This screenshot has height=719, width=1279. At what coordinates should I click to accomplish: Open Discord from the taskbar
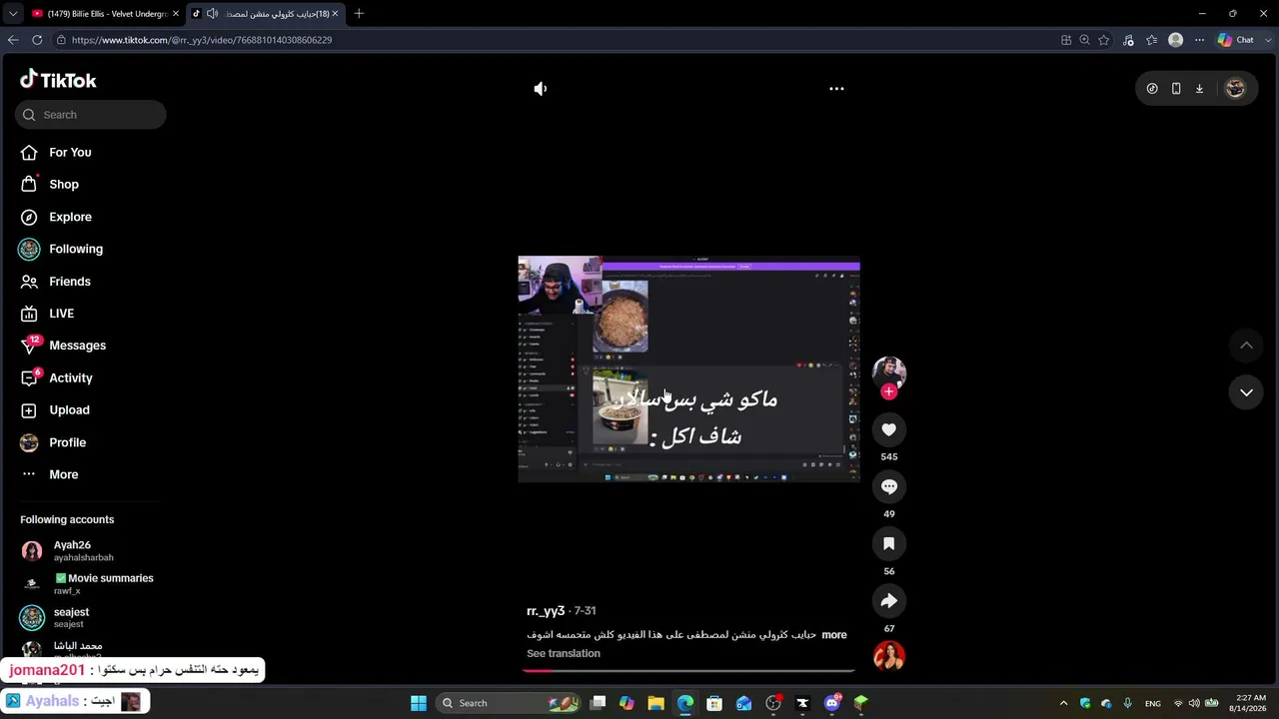[x=832, y=703]
